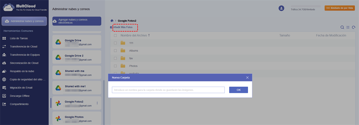Check the box for fav folder

coord(115,58)
